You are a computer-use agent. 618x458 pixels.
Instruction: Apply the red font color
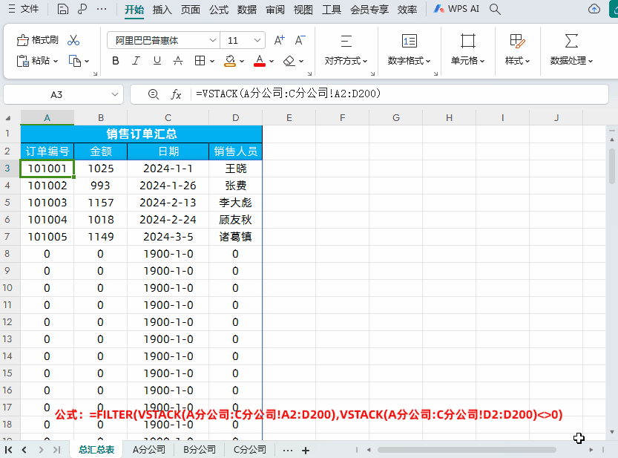pyautogui.click(x=260, y=61)
